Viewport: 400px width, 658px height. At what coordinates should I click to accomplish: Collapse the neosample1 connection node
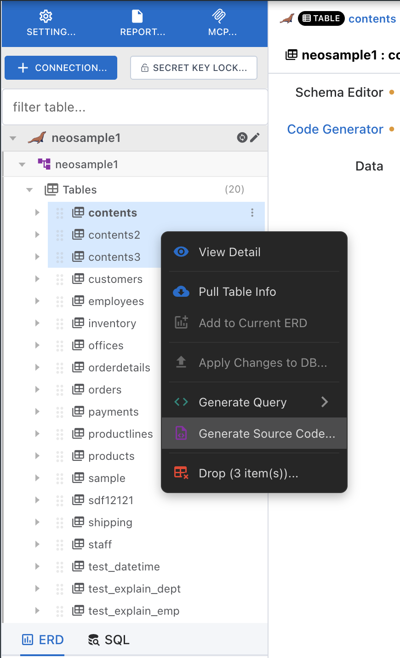tap(13, 138)
